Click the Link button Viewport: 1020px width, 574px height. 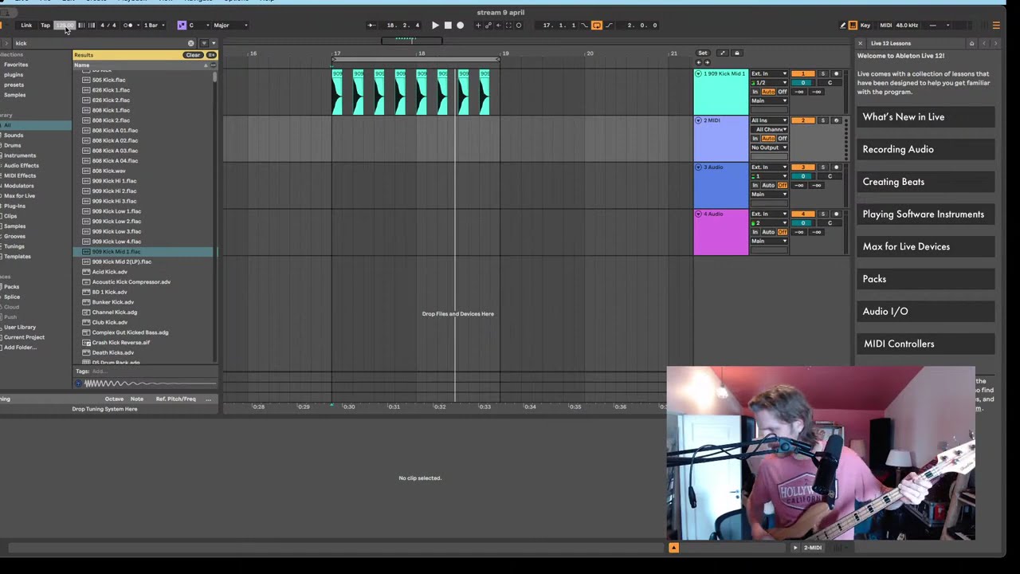click(x=26, y=26)
